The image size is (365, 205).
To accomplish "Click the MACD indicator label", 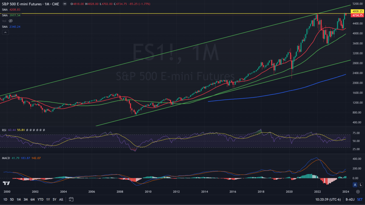I will pos(6,158).
